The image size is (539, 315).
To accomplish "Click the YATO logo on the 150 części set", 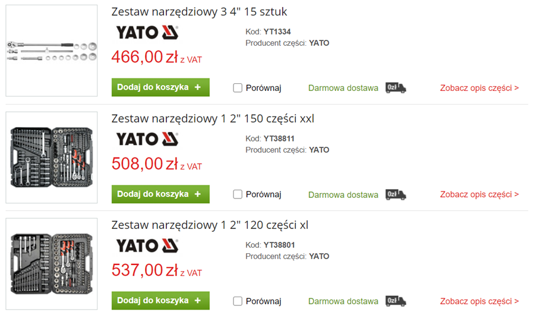I will pos(147,139).
